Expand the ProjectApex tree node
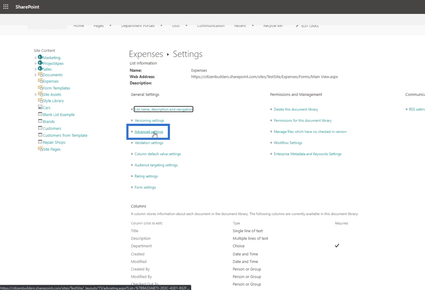 36,63
